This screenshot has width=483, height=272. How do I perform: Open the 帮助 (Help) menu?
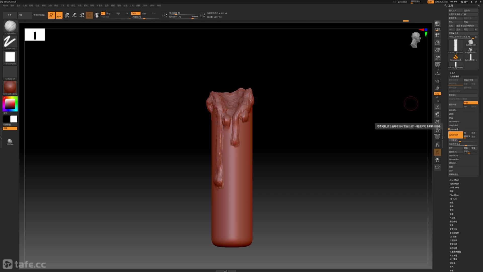[159, 6]
